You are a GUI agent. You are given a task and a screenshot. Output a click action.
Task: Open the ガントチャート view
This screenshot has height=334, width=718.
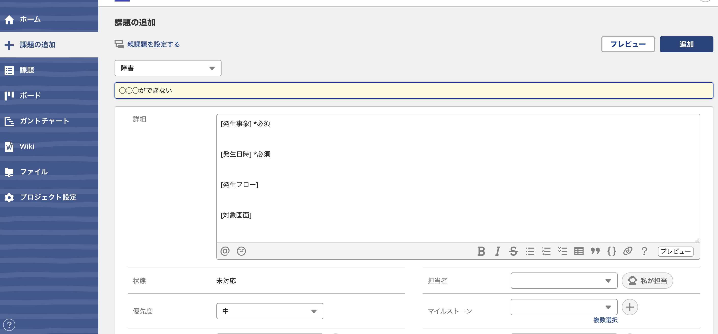49,121
